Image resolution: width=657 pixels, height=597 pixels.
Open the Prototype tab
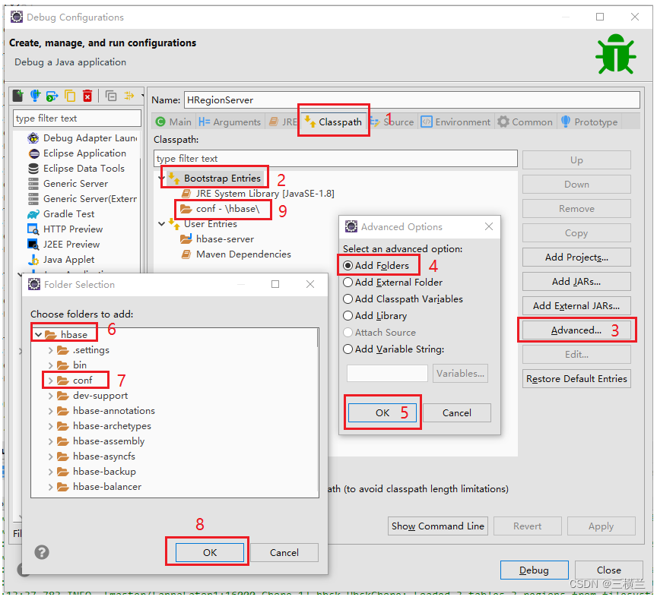tap(589, 122)
